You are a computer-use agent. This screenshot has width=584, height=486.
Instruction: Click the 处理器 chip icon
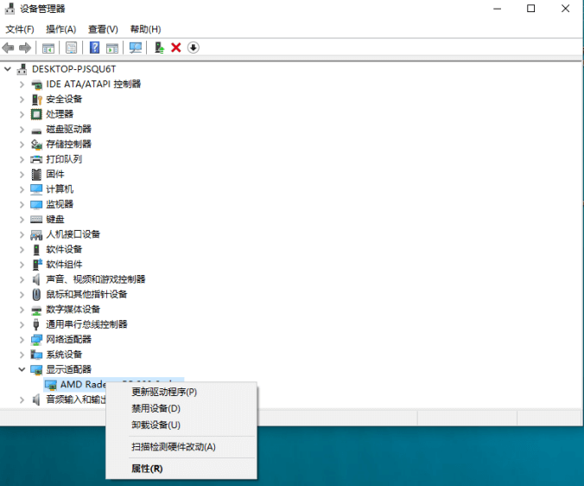pos(36,114)
